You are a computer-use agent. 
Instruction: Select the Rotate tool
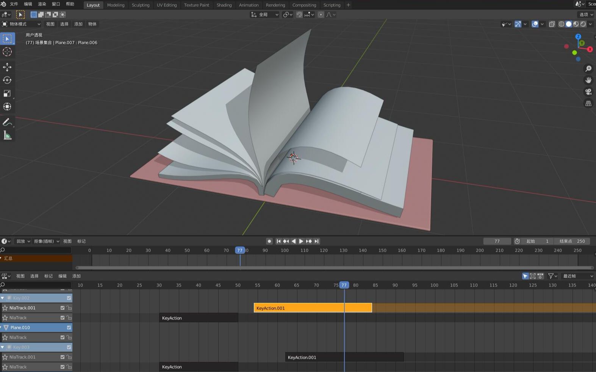(x=7, y=80)
